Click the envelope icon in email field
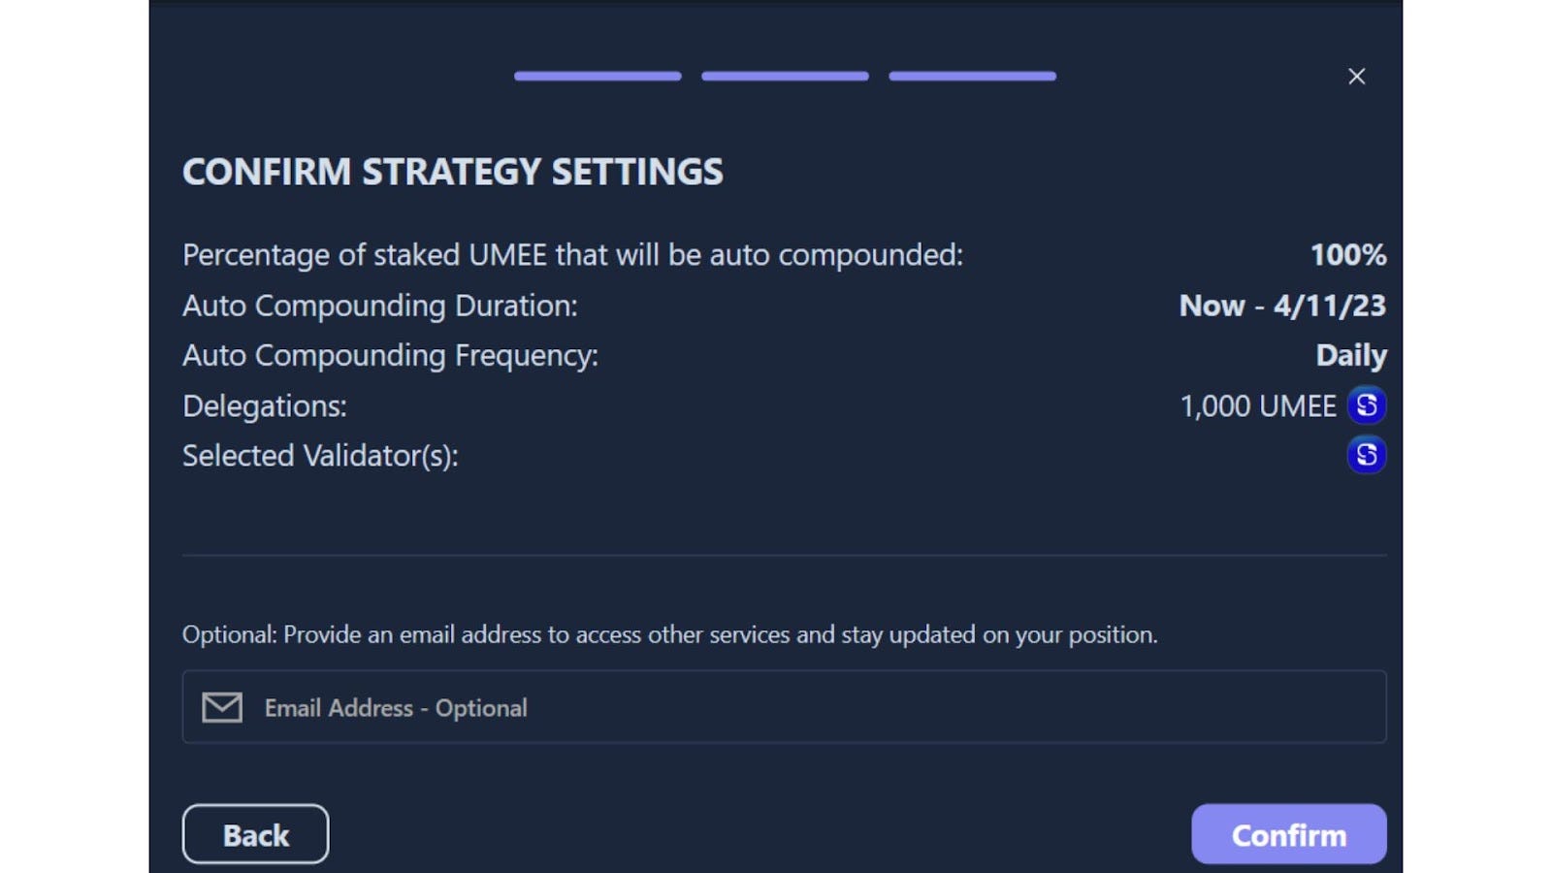 (222, 707)
